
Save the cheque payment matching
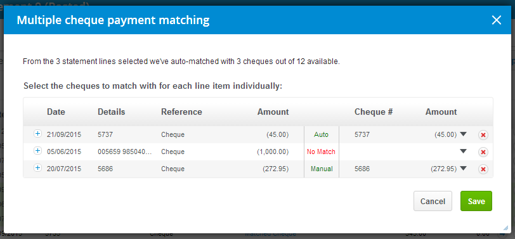[x=476, y=201]
